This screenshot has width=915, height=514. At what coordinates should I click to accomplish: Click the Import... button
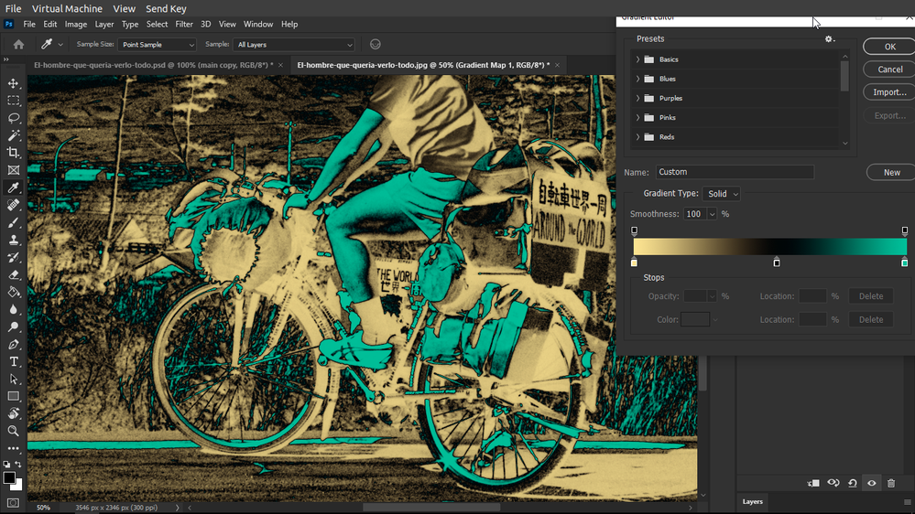(x=889, y=92)
